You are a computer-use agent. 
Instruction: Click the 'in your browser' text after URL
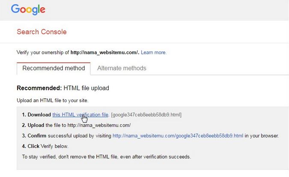click(x=262, y=136)
